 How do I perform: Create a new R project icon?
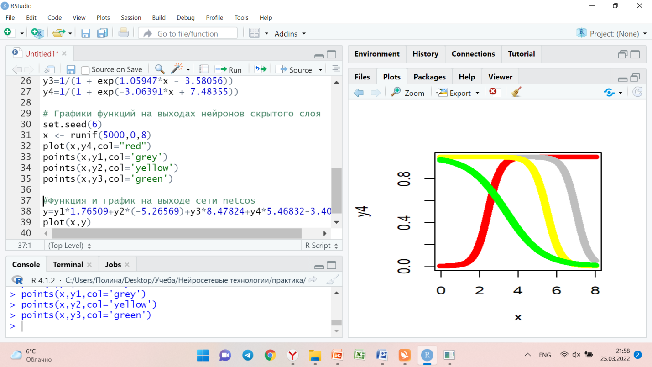click(37, 33)
